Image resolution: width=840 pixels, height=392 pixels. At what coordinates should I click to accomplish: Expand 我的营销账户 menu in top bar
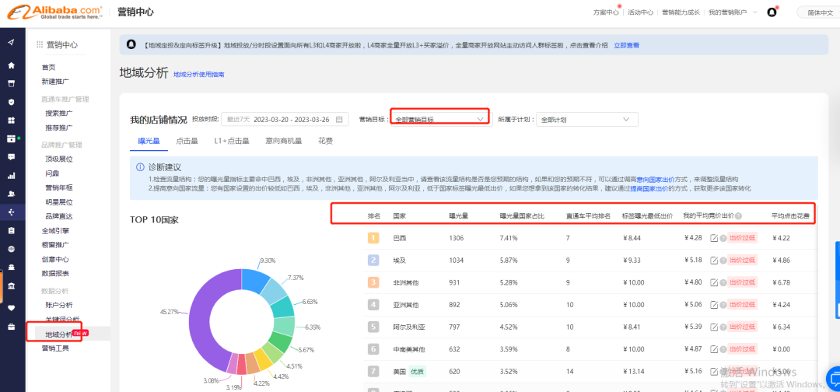coord(733,12)
